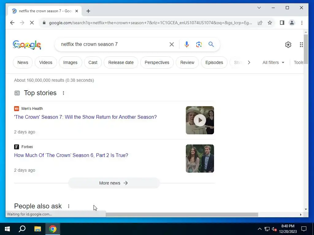
Task: Open the tab search chevron
Action: click(259, 8)
